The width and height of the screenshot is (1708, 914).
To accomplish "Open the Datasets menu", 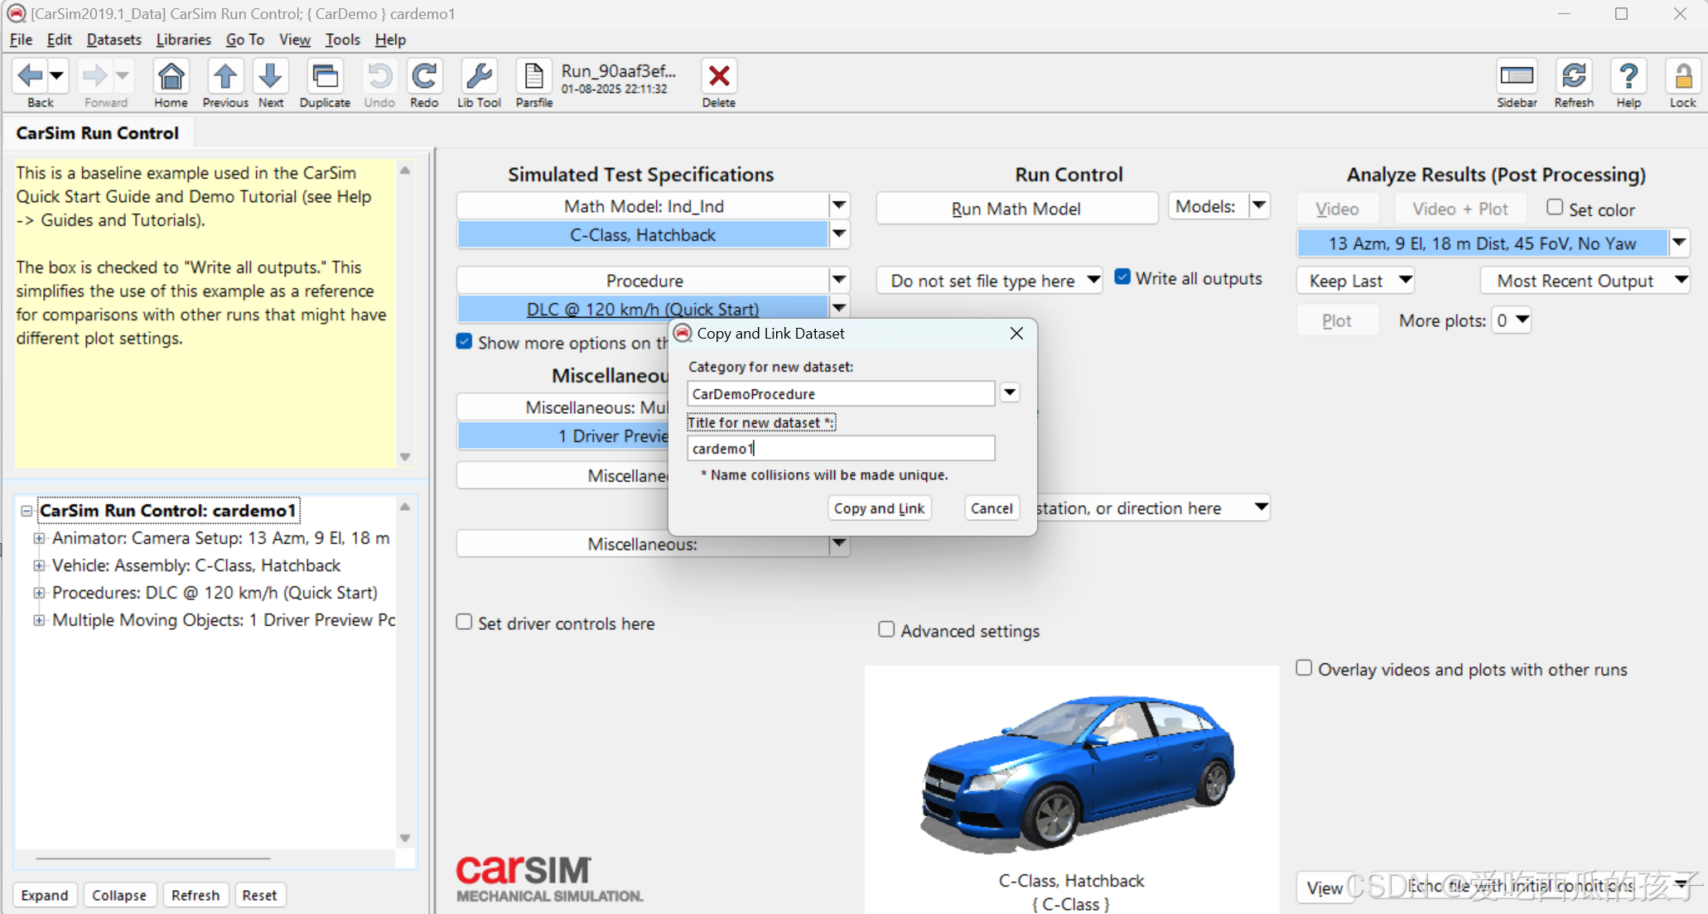I will click(x=113, y=40).
